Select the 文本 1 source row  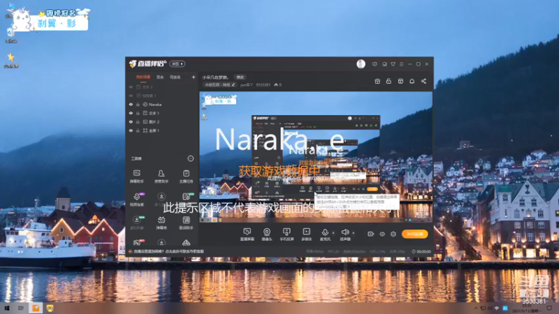(162, 113)
